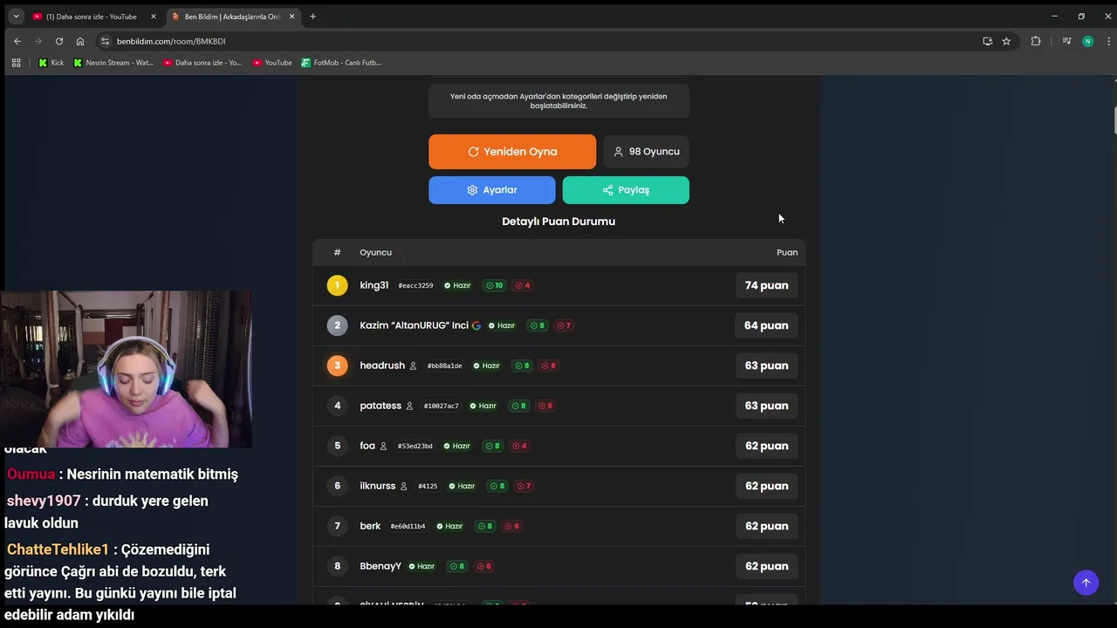Open the browser extensions menu
The image size is (1117, 628).
pos(1036,41)
